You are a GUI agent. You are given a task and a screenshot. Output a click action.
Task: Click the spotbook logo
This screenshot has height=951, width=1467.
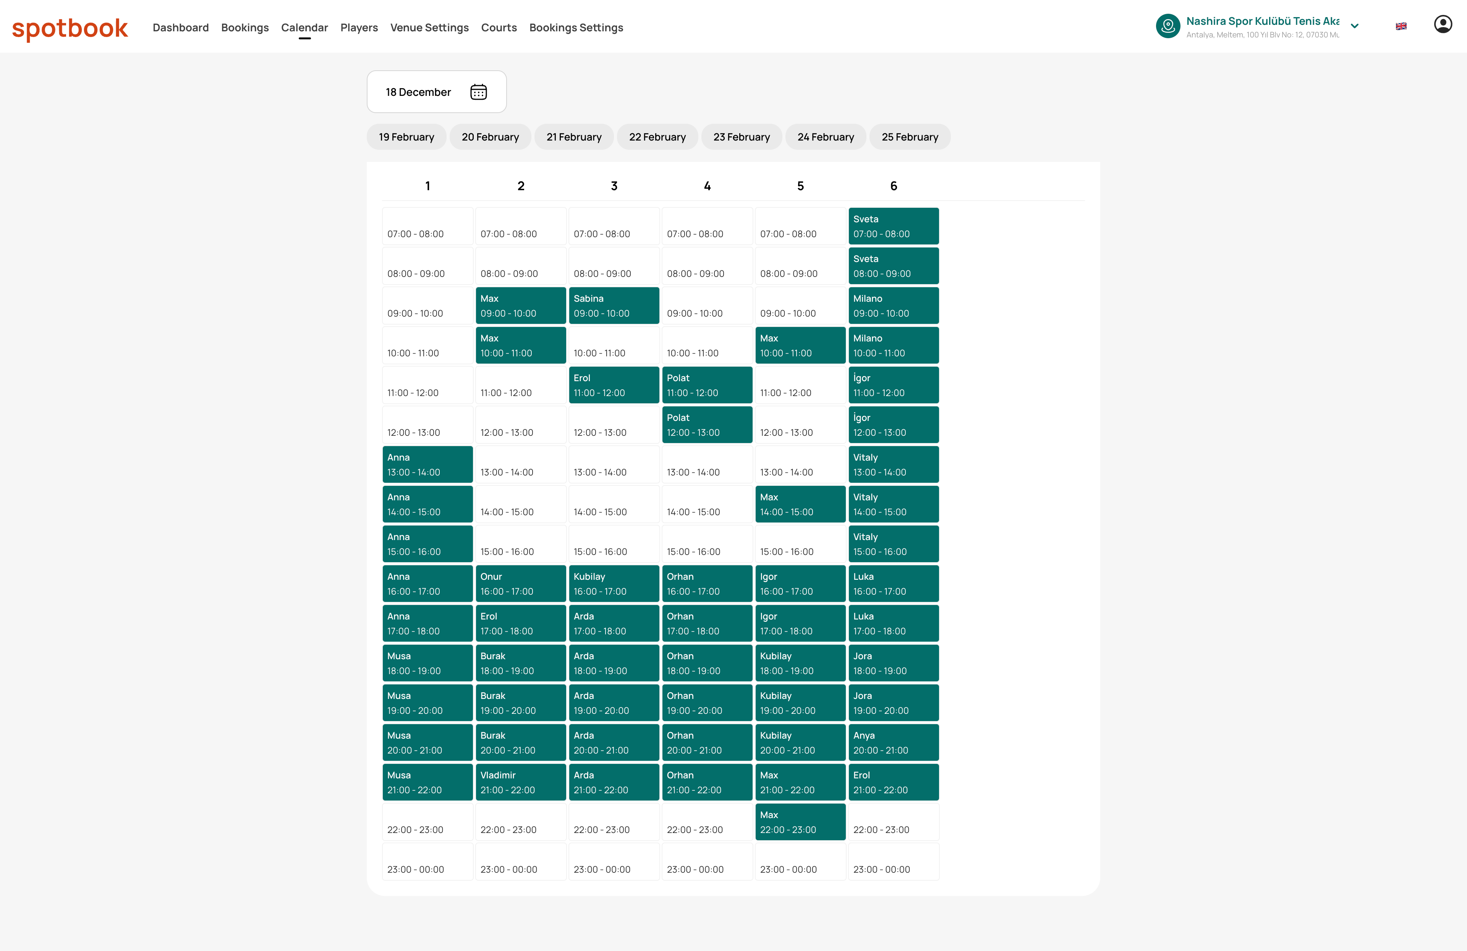[x=70, y=28]
